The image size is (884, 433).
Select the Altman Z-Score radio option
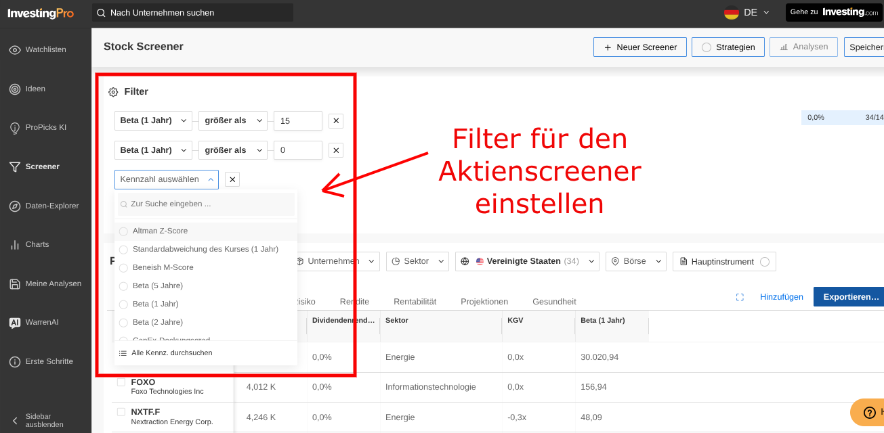123,231
